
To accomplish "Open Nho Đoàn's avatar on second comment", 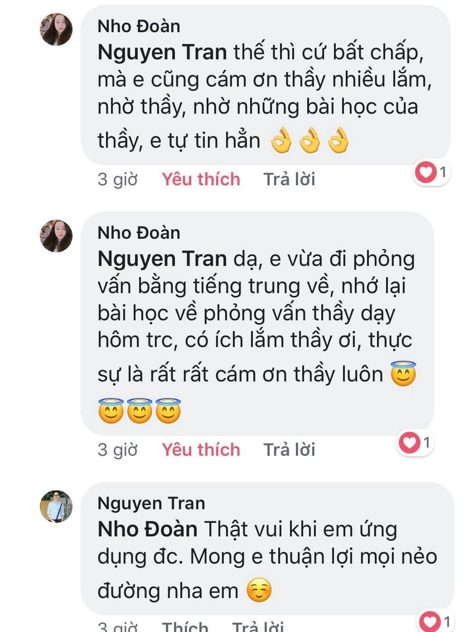I will 56,236.
